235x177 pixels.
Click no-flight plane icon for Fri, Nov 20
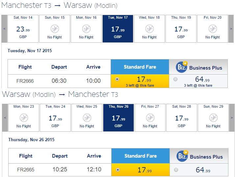pos(213,29)
